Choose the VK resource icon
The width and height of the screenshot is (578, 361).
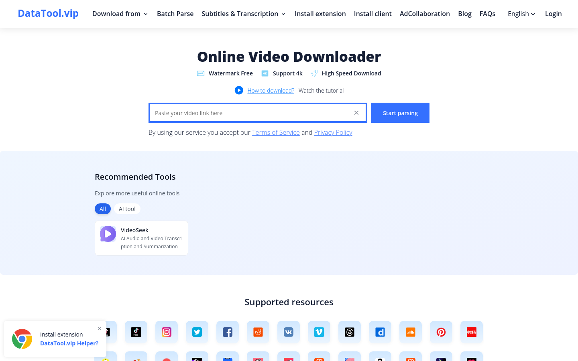(x=289, y=332)
